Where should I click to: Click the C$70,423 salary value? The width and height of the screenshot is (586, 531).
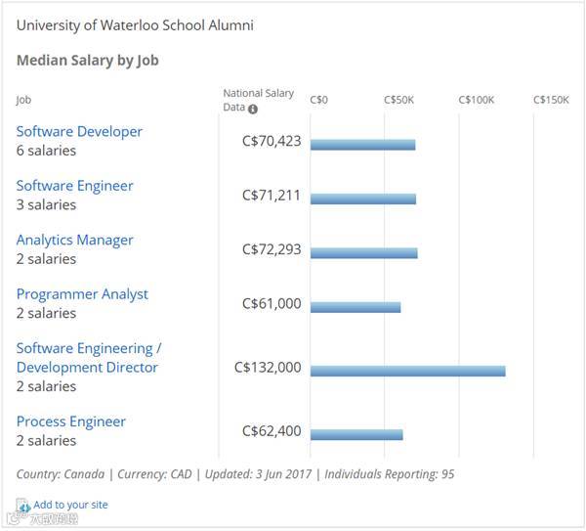pos(272,141)
